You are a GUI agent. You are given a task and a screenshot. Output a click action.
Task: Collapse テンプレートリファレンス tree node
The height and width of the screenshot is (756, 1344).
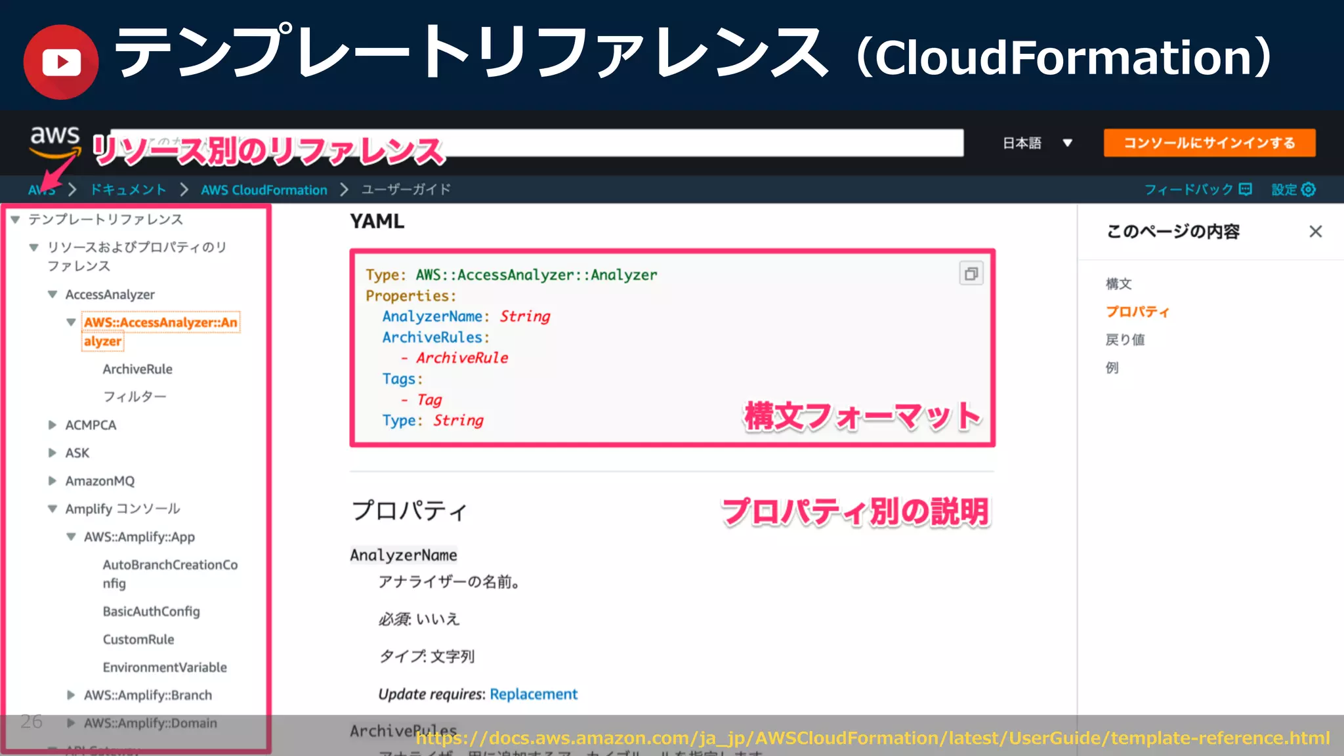click(15, 219)
